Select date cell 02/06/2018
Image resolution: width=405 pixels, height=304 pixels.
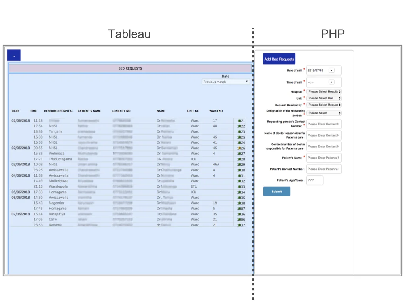[x=21, y=148]
